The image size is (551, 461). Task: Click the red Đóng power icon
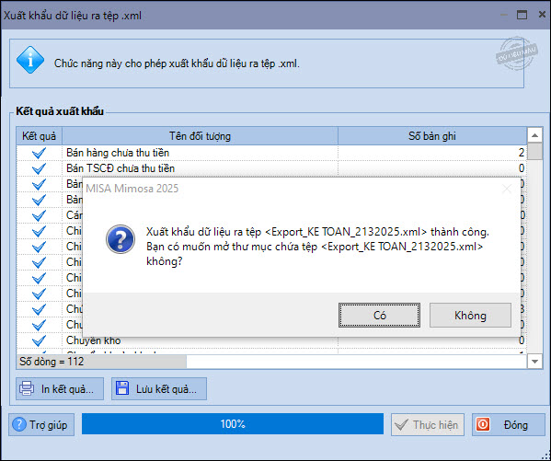483,424
